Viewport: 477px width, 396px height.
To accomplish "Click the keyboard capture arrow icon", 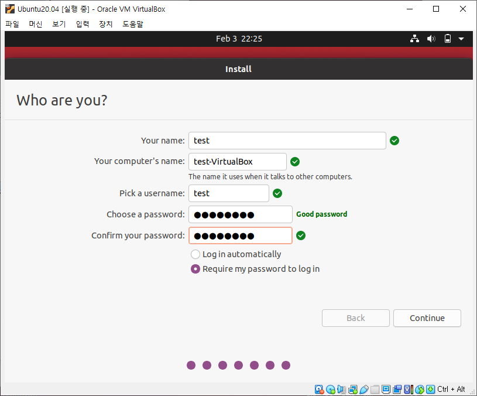I will coord(430,390).
